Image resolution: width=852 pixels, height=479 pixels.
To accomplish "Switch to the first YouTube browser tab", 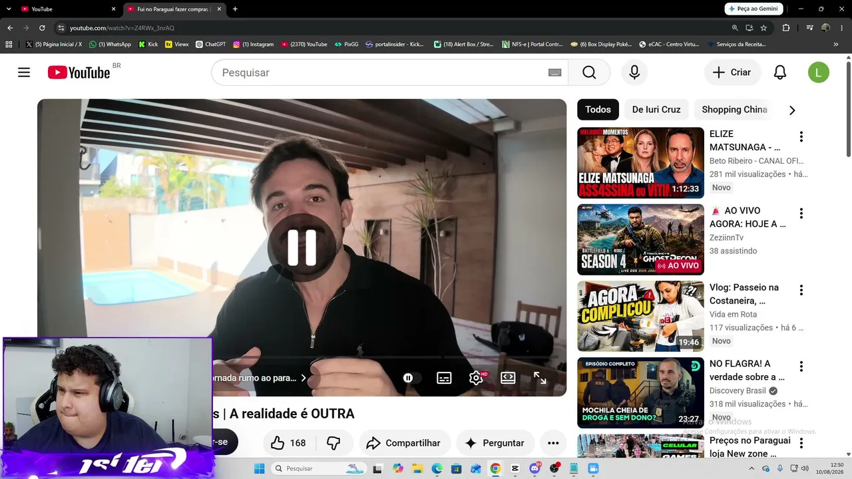I will 67,9.
